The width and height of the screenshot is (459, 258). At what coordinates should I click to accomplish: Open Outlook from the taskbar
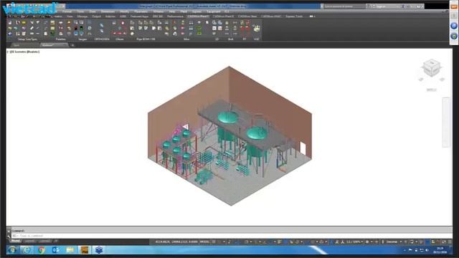[55, 250]
